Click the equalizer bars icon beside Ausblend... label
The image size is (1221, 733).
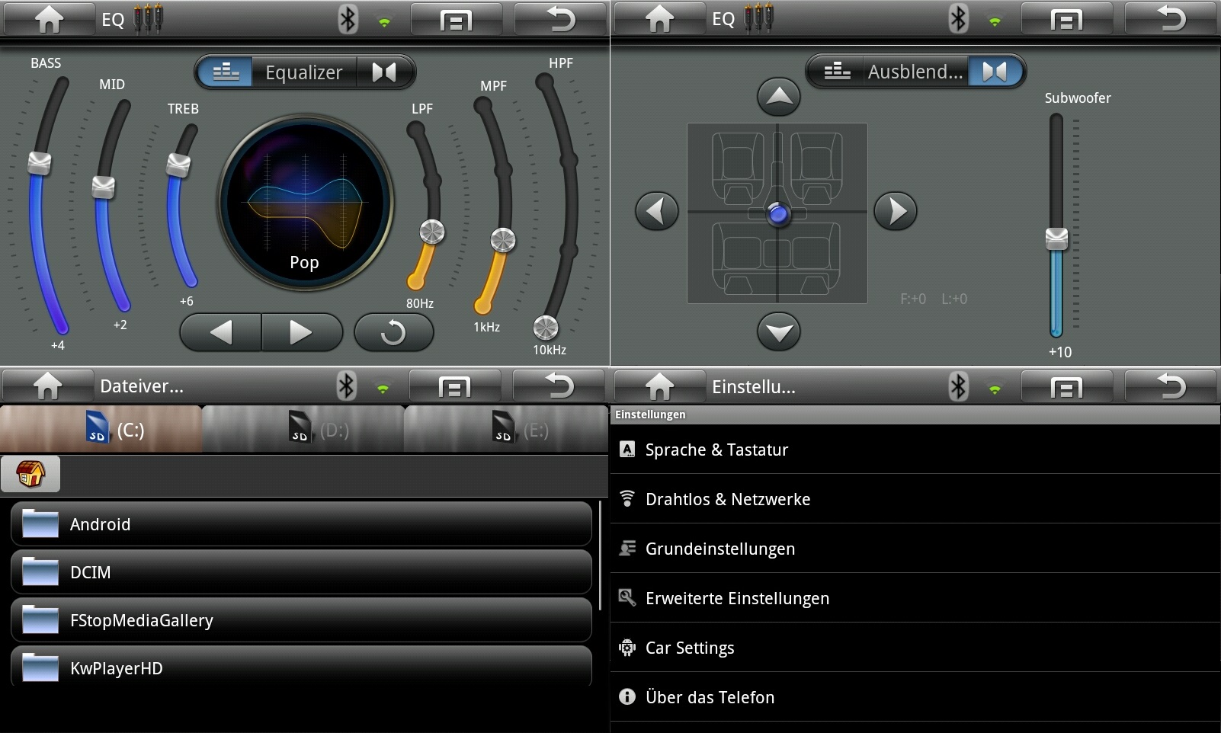pos(837,72)
